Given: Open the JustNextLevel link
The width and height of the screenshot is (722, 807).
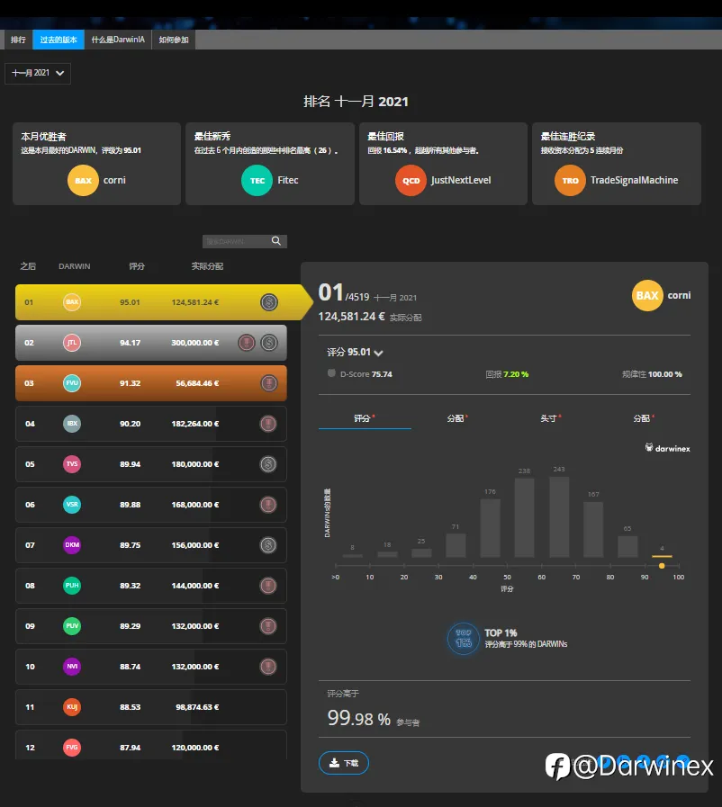Looking at the screenshot, I should (x=461, y=180).
